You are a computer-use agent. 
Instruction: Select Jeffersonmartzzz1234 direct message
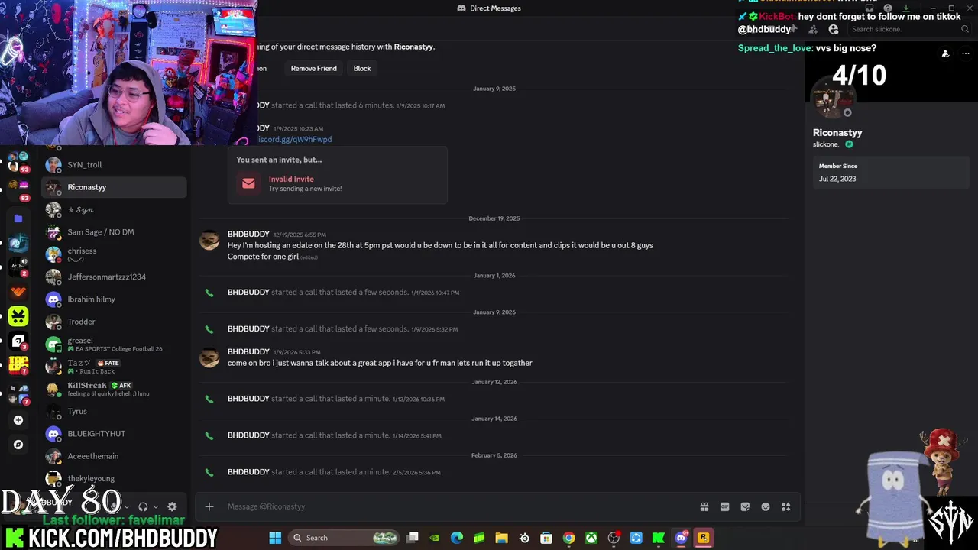pos(114,277)
